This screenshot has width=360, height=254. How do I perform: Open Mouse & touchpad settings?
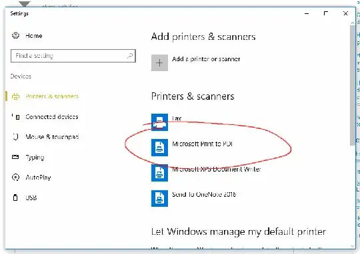click(x=52, y=137)
